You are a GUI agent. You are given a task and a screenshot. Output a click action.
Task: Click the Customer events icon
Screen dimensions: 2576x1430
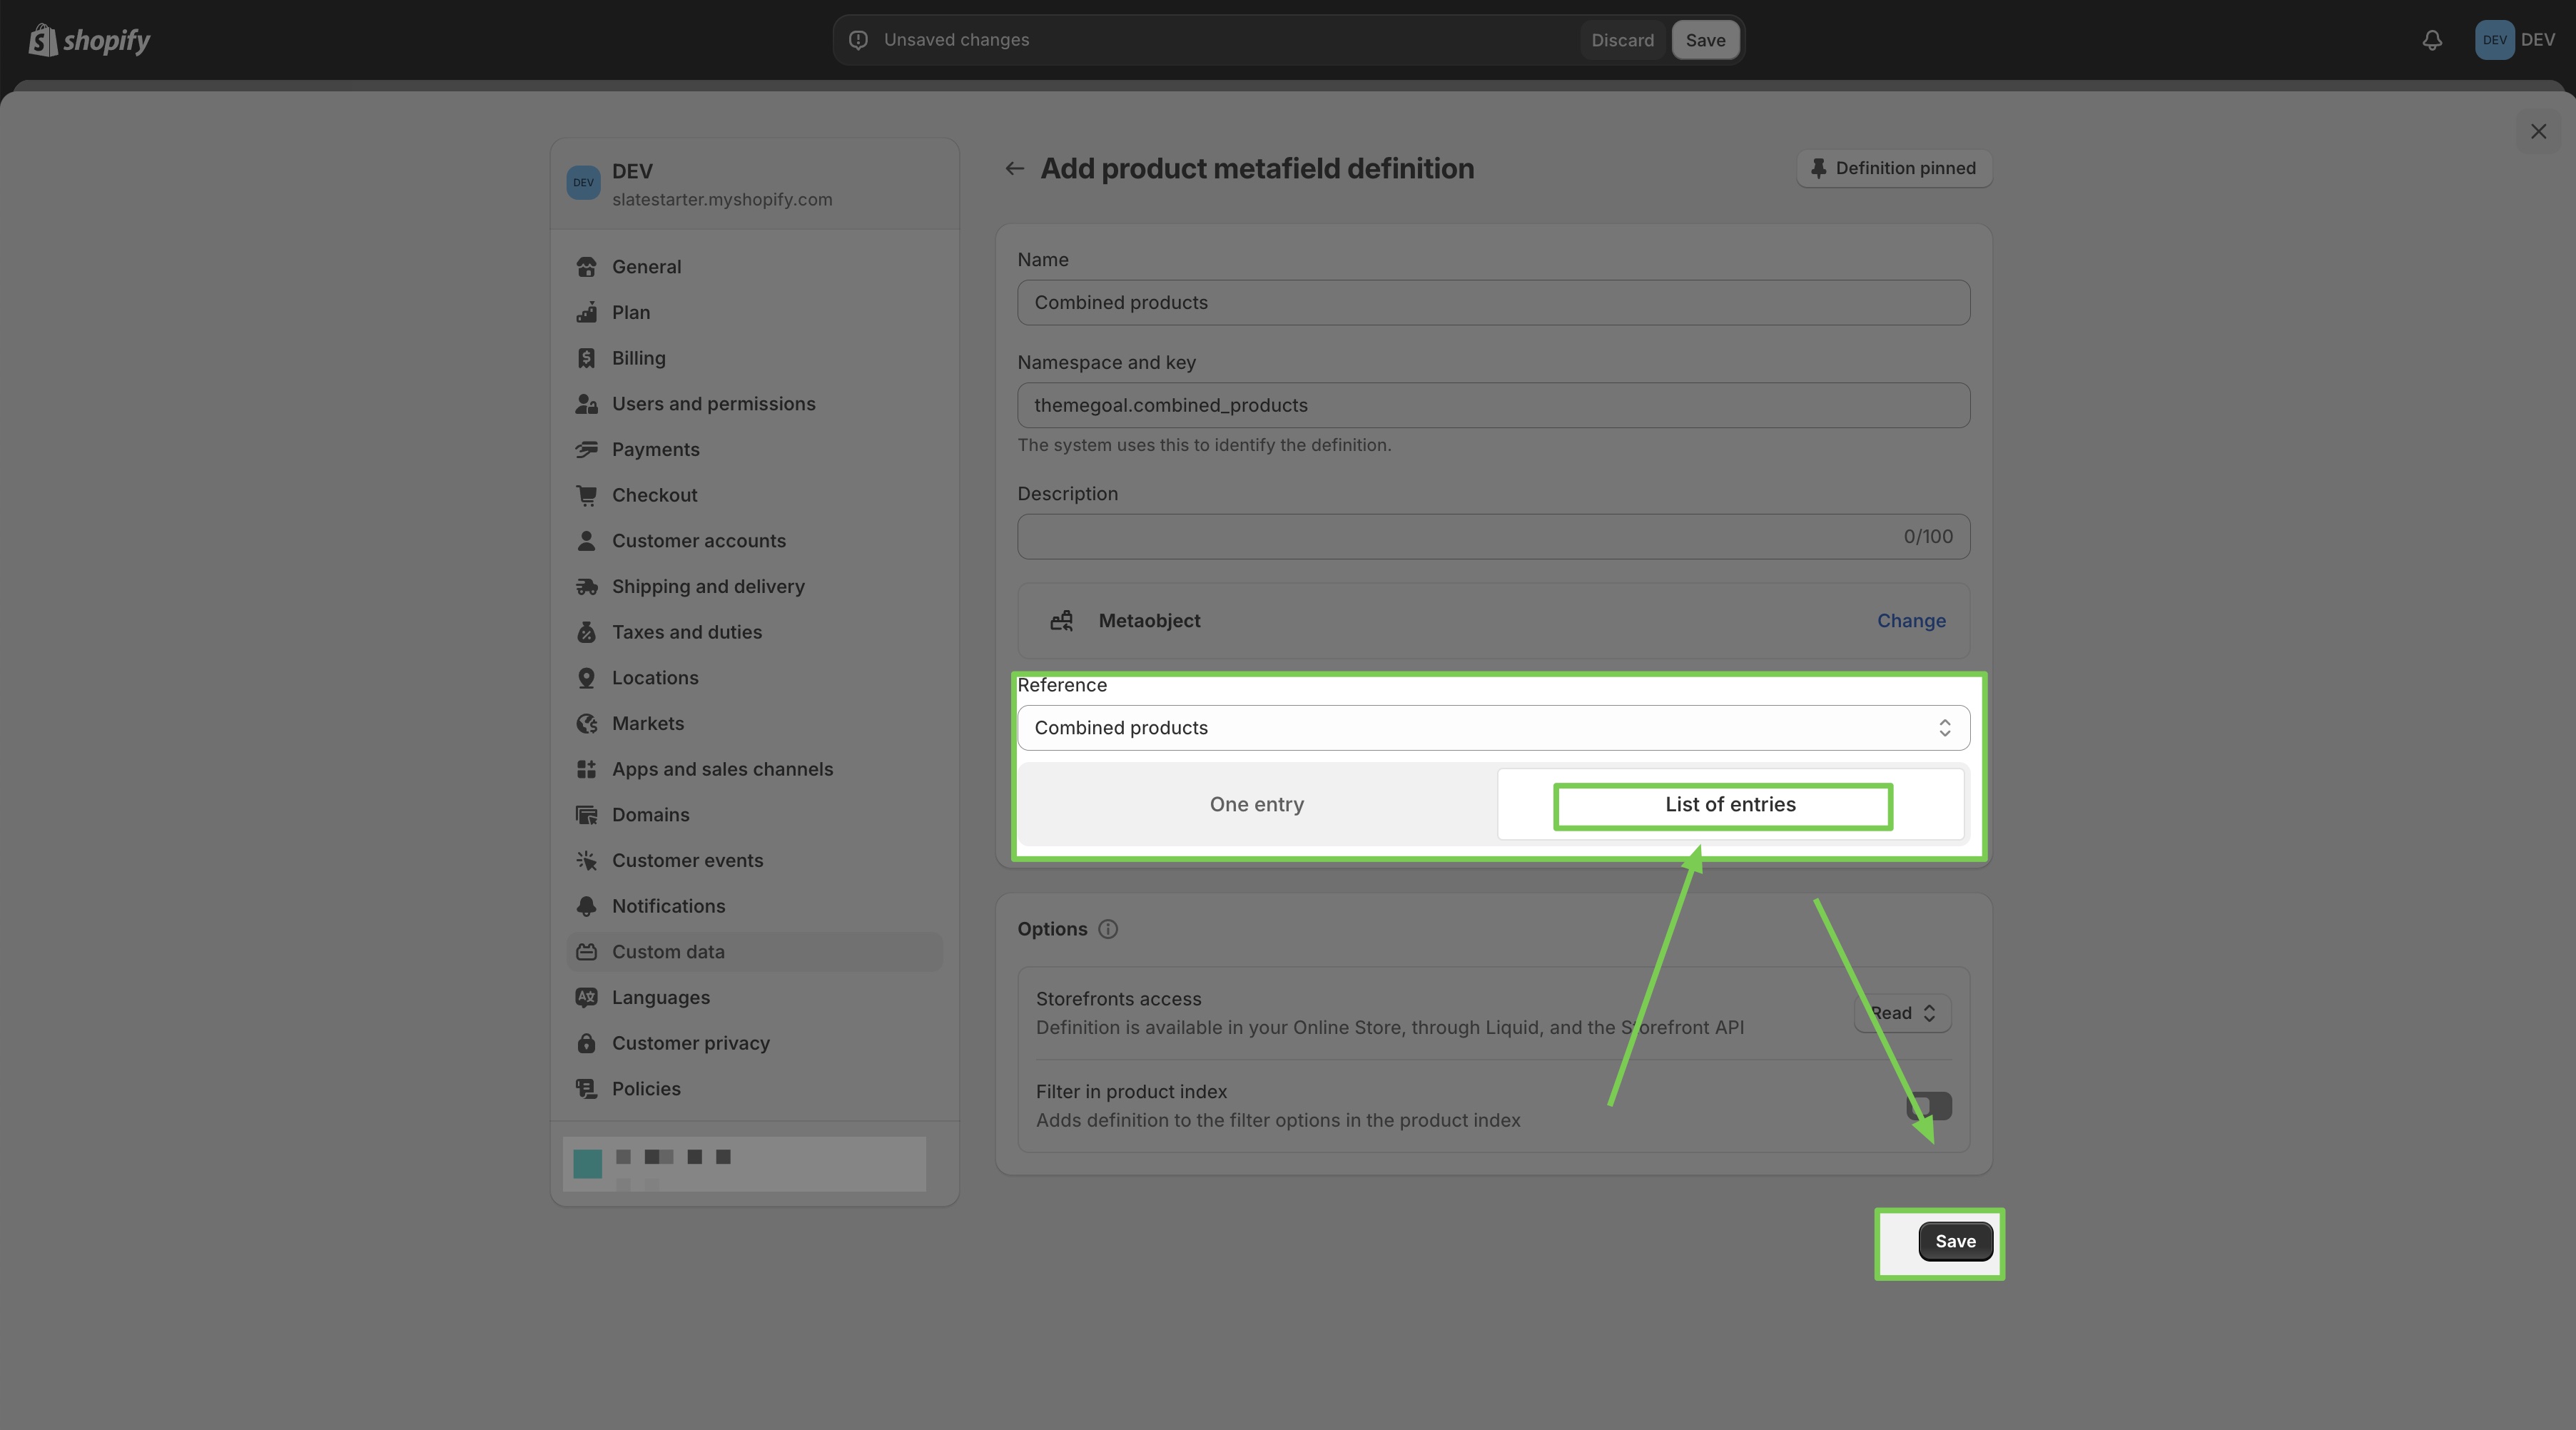[x=587, y=861]
